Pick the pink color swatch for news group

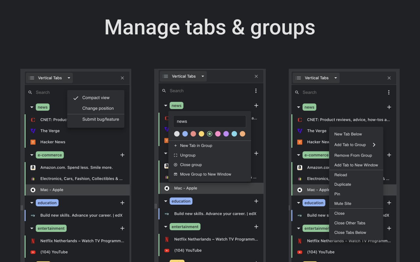point(218,134)
